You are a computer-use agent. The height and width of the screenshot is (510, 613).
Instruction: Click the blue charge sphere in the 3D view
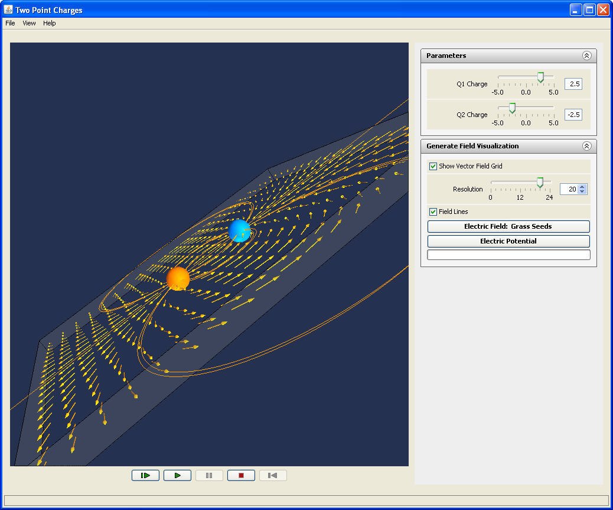pyautogui.click(x=240, y=230)
